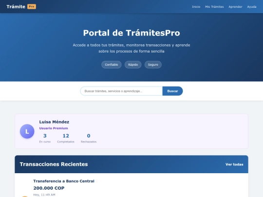The height and width of the screenshot is (197, 263).
Task: Open the Ayuda navigation link
Action: (x=252, y=7)
